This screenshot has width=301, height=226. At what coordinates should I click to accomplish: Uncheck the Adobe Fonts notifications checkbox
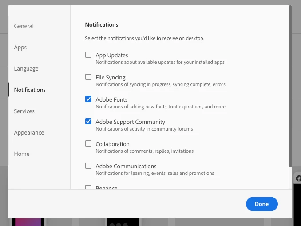(x=88, y=99)
